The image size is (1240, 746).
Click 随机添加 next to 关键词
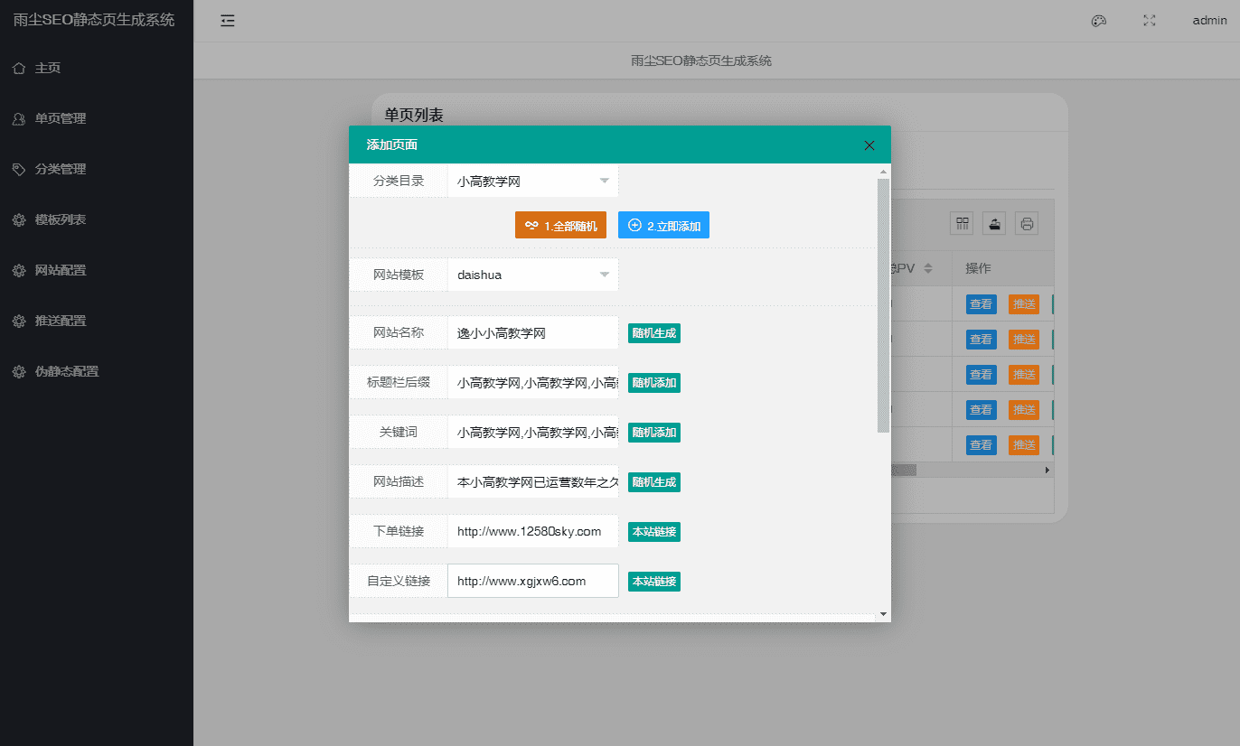click(654, 432)
